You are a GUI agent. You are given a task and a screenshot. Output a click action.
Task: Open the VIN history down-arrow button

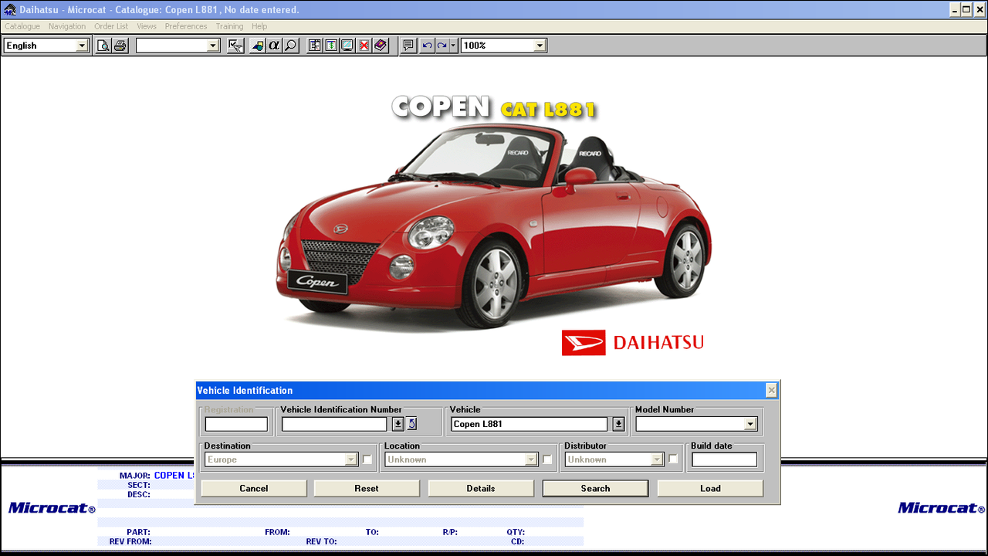[398, 423]
